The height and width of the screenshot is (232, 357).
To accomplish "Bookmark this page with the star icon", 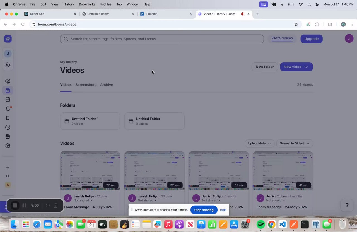I will pos(296,24).
